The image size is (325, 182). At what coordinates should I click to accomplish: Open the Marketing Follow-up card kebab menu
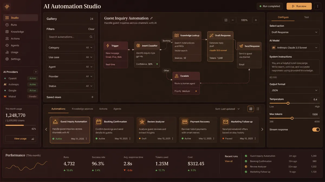[255, 139]
